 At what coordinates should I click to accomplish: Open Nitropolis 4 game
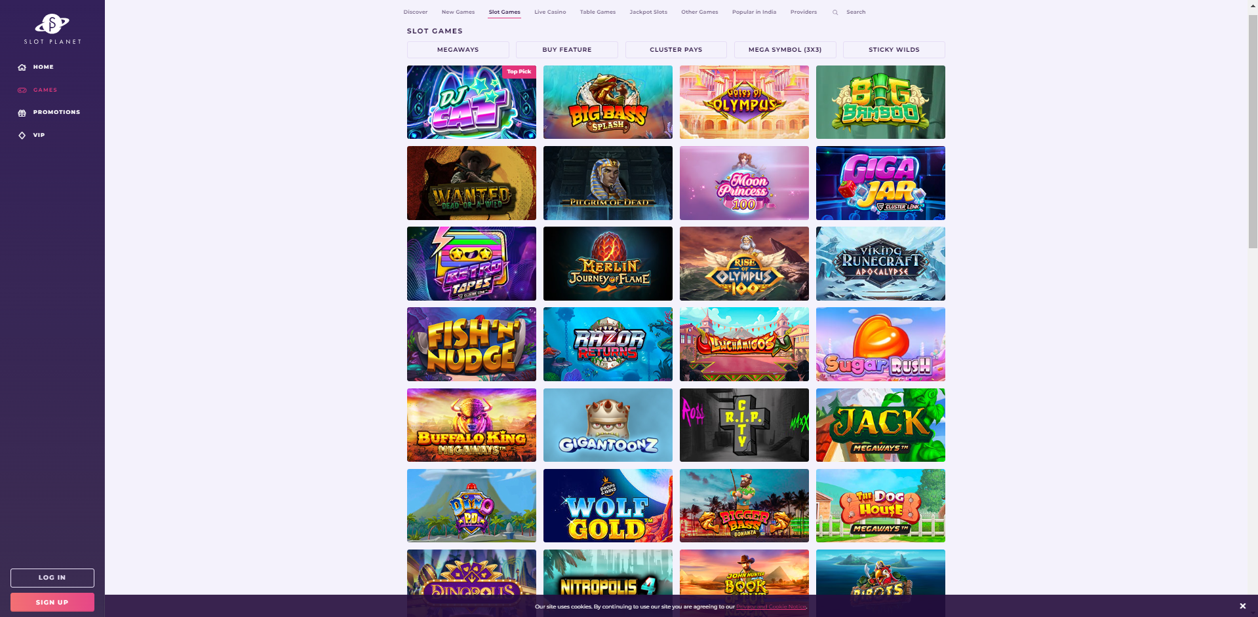(608, 572)
